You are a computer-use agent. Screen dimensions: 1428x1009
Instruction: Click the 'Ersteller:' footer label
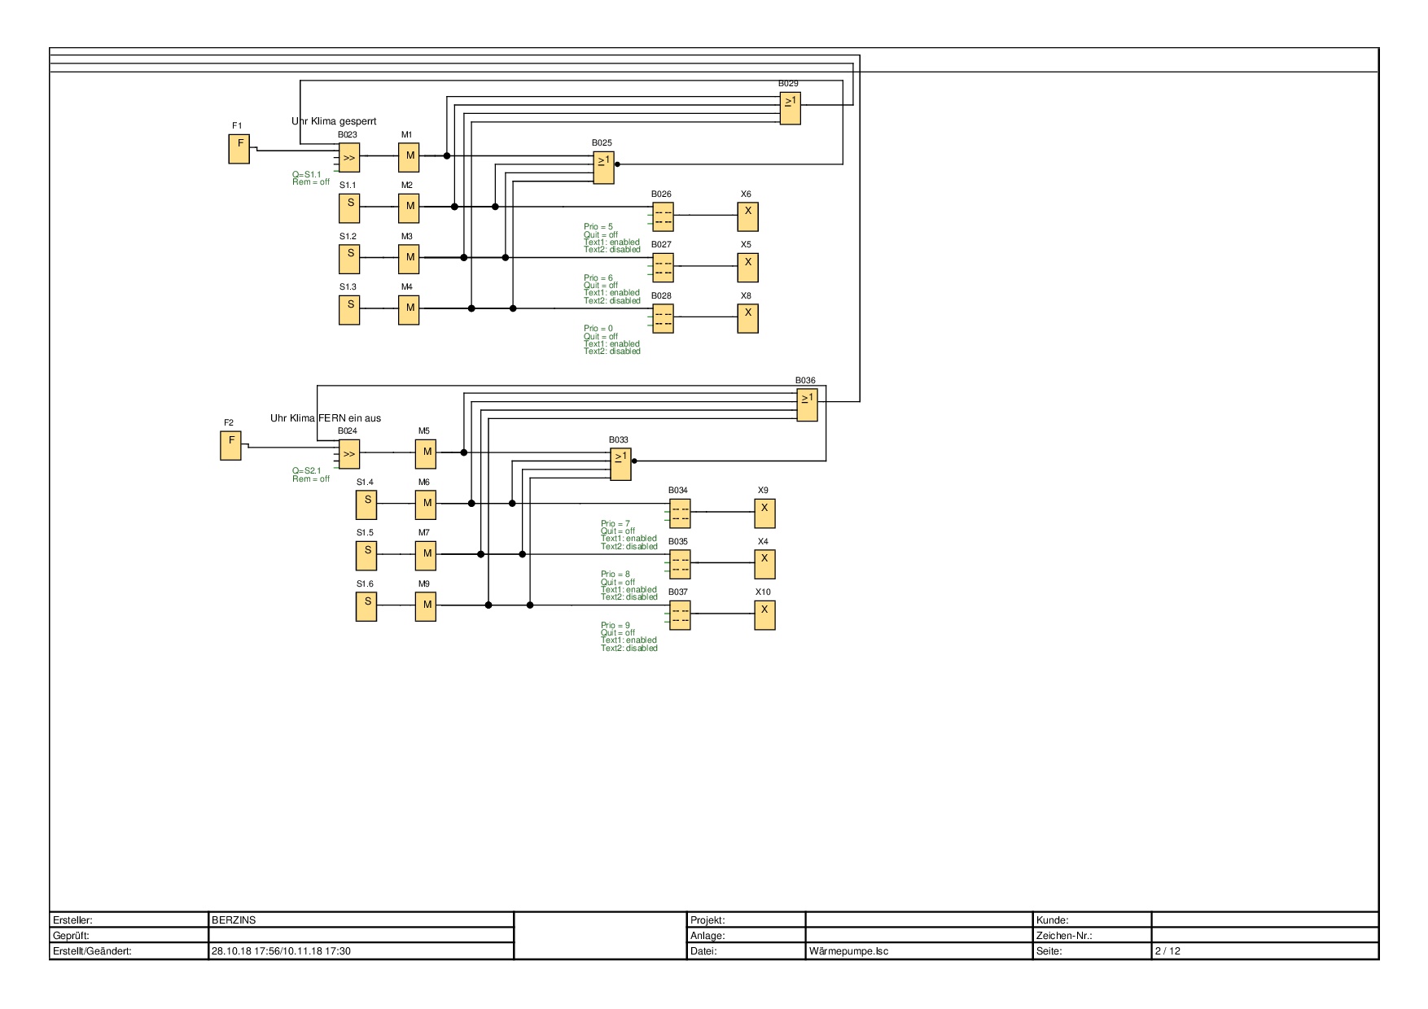[x=72, y=920]
